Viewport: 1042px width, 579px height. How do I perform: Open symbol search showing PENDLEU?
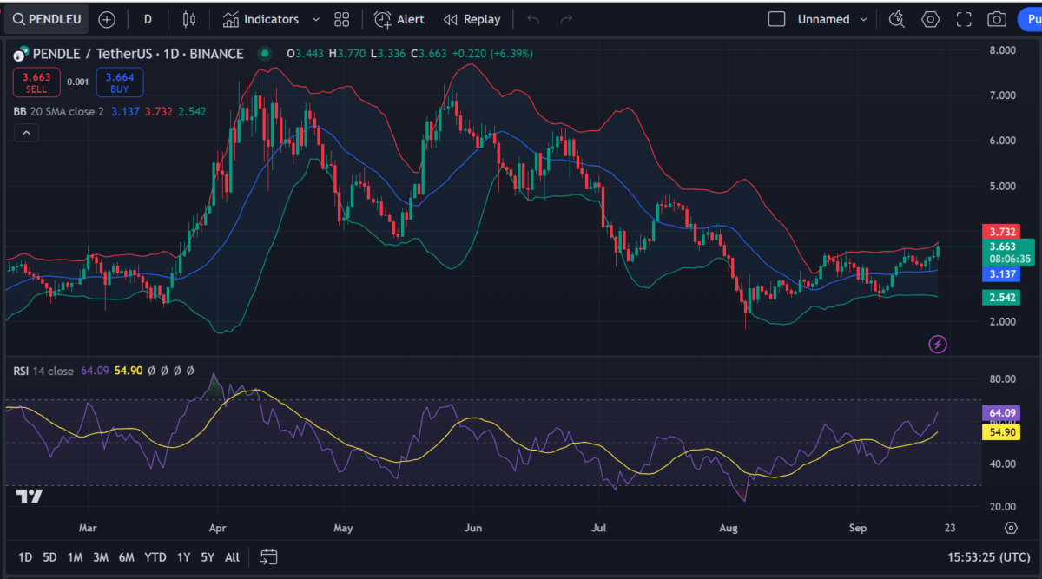tap(45, 19)
